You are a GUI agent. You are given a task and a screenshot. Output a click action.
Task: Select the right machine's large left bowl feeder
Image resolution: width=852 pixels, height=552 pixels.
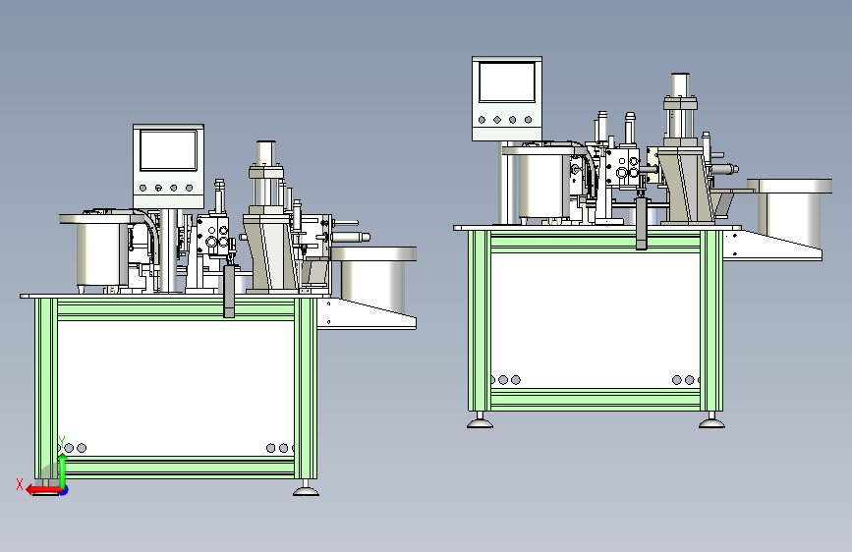tap(543, 182)
